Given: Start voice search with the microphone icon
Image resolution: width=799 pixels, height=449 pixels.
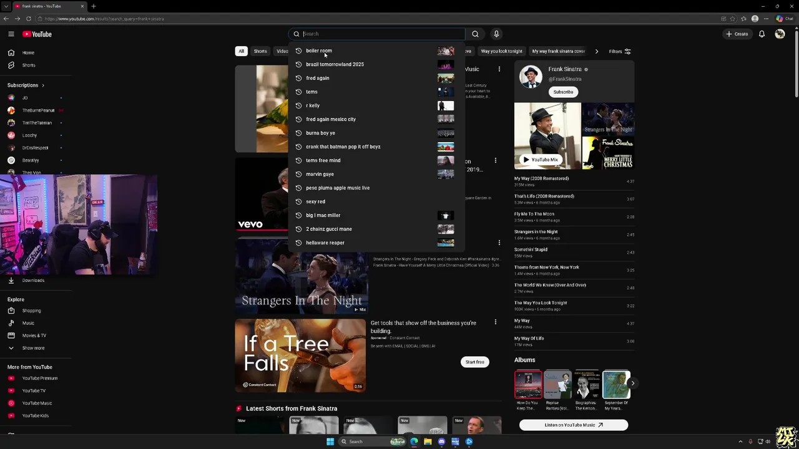Looking at the screenshot, I should 496,34.
